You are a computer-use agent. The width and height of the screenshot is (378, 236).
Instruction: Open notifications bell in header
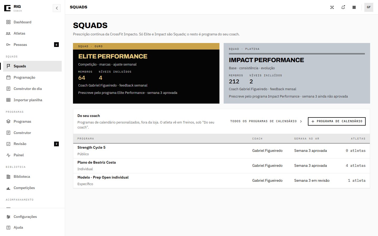coord(343,7)
